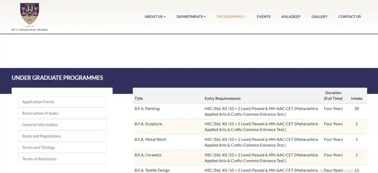The height and width of the screenshot is (173, 378).
Task: Open the Departments dropdown menu
Action: (191, 17)
